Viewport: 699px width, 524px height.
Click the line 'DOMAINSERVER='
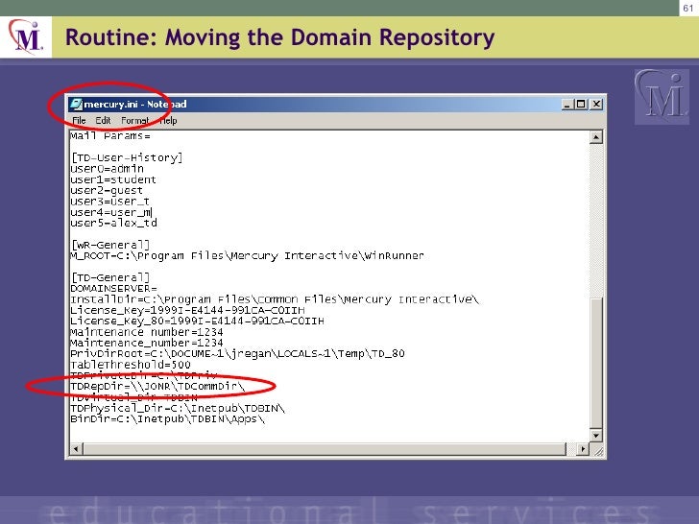tap(113, 288)
